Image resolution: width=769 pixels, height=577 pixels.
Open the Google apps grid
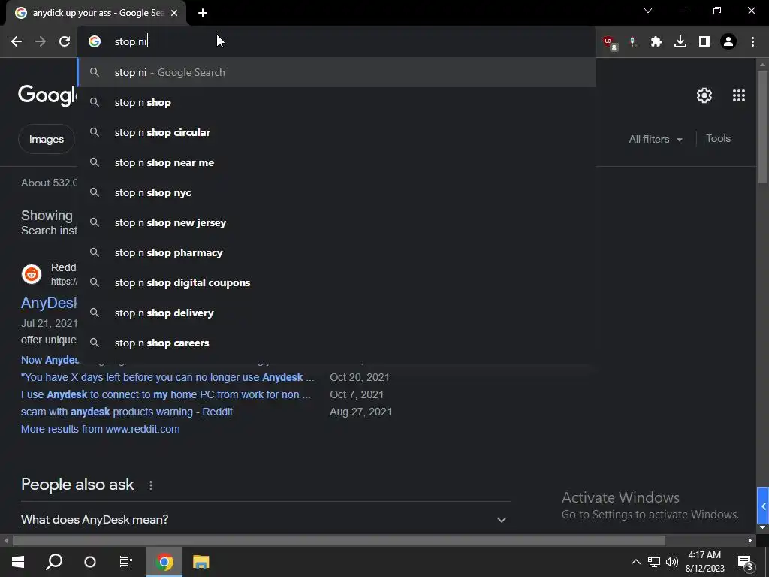pyautogui.click(x=739, y=95)
